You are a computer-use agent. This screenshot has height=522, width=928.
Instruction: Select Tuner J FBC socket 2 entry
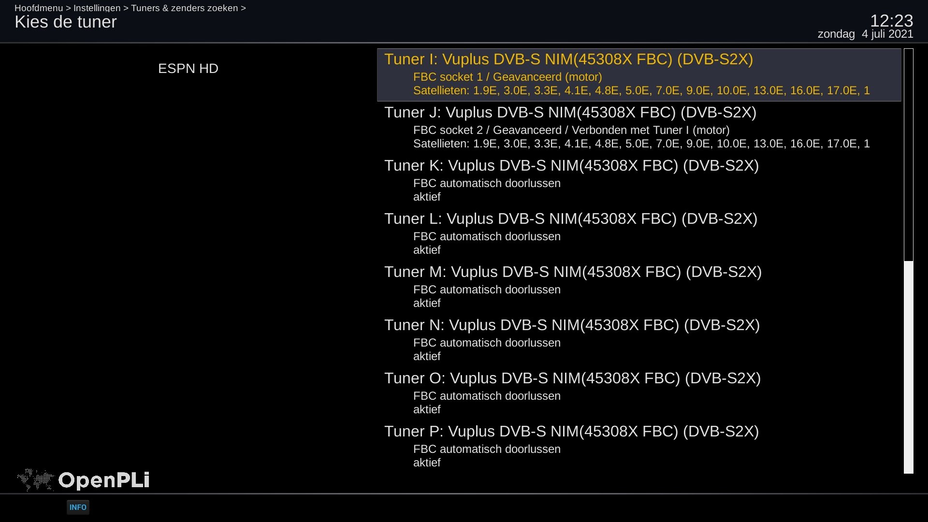point(639,128)
